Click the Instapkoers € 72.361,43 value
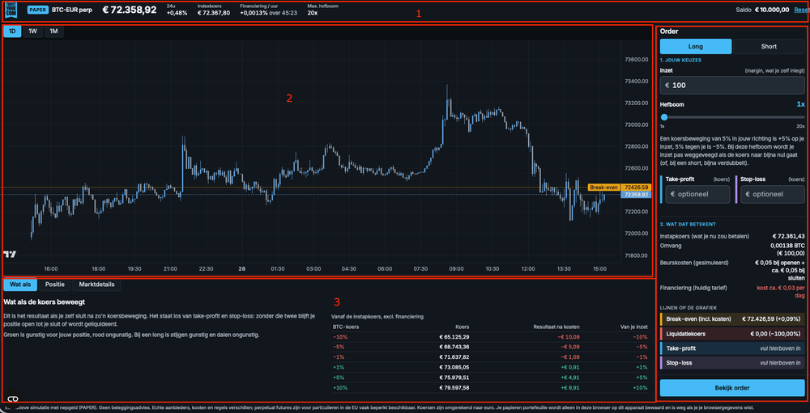The height and width of the screenshot is (413, 810). point(788,236)
